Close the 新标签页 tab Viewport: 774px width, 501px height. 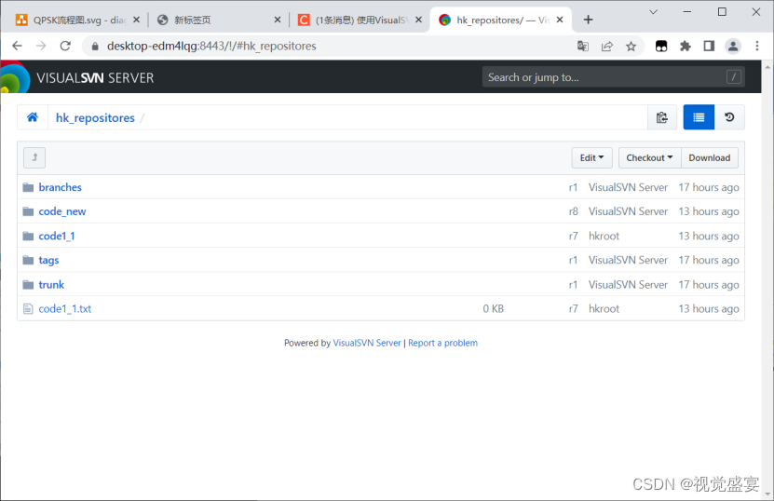[278, 20]
